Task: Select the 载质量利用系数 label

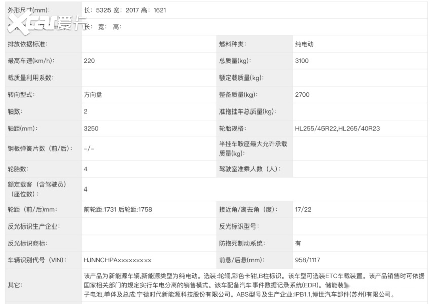Action: coord(30,78)
